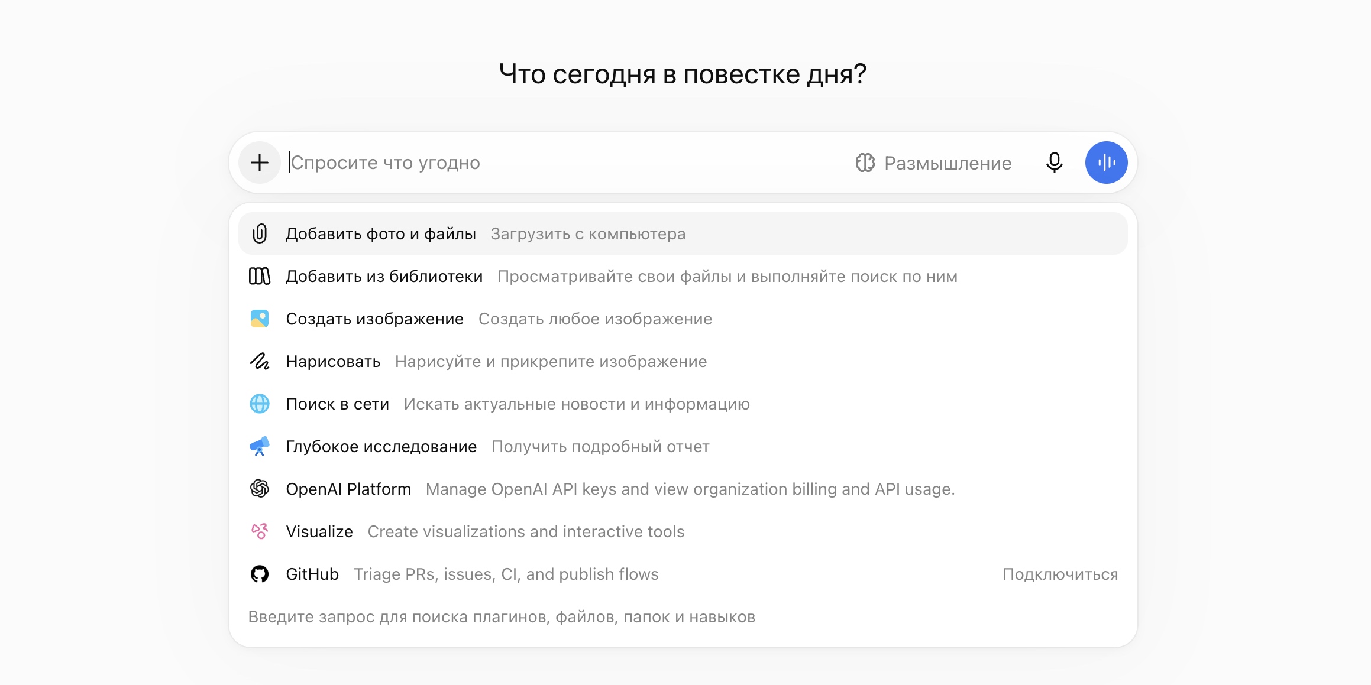Click the globe icon for Поиск в сети
This screenshot has width=1371, height=685.
260,404
